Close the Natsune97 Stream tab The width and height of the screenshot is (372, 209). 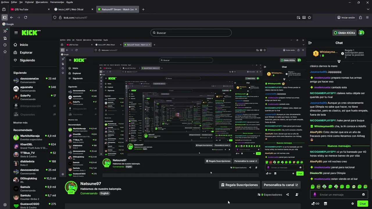pos(136,9)
